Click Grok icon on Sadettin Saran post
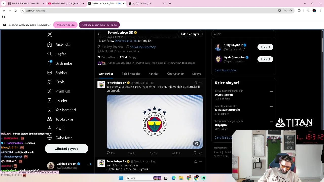The image size is (324, 182). 196,83
